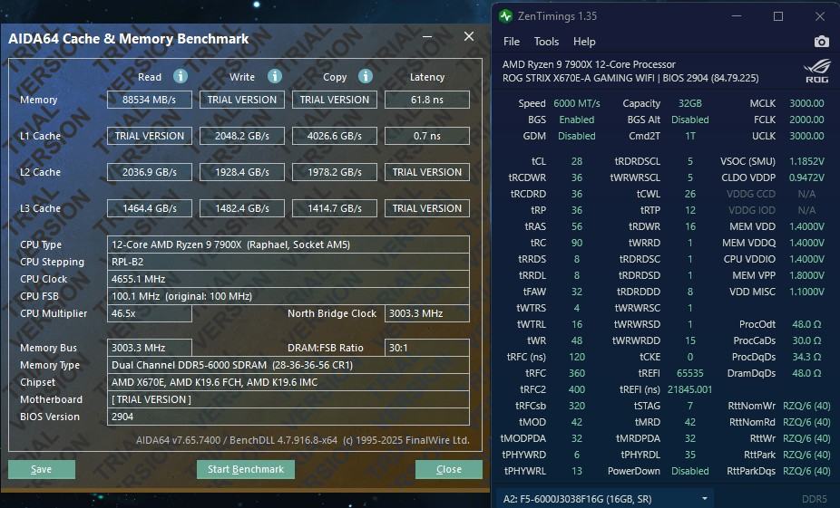Close the ZenTimings window
The width and height of the screenshot is (840, 508).
click(x=820, y=16)
